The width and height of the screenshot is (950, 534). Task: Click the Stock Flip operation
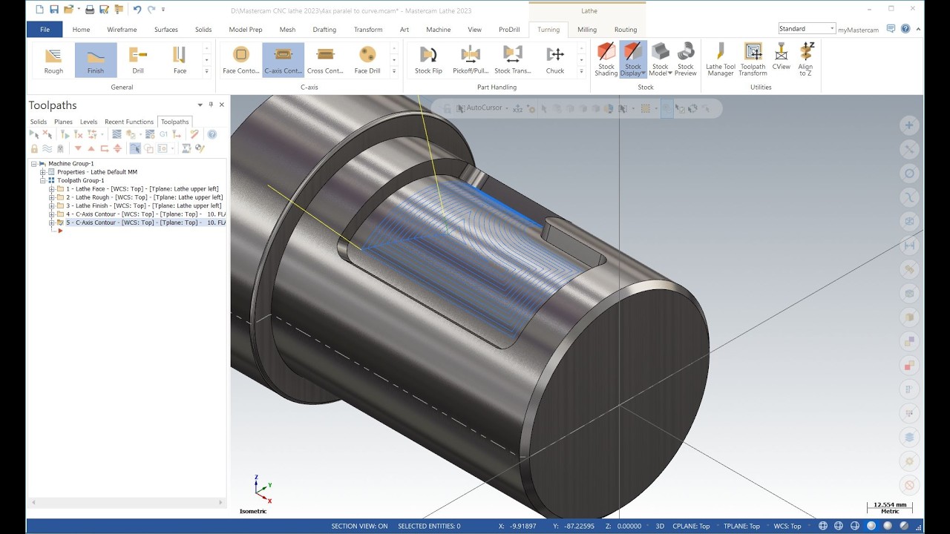[x=428, y=59]
